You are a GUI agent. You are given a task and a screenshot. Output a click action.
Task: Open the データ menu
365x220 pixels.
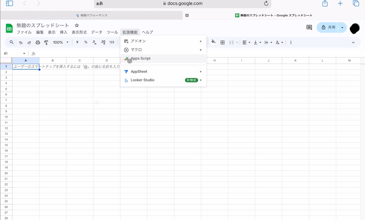click(x=97, y=32)
